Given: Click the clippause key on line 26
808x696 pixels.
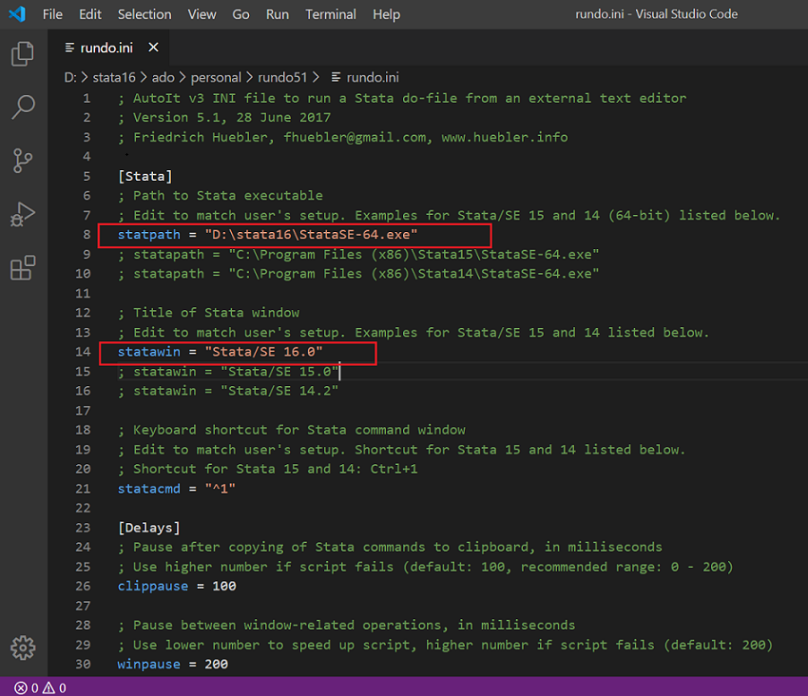Looking at the screenshot, I should point(153,587).
